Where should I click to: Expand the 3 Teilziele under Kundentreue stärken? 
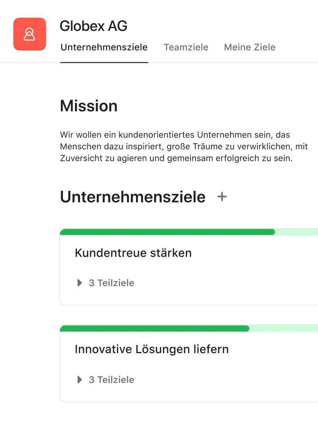tap(111, 283)
